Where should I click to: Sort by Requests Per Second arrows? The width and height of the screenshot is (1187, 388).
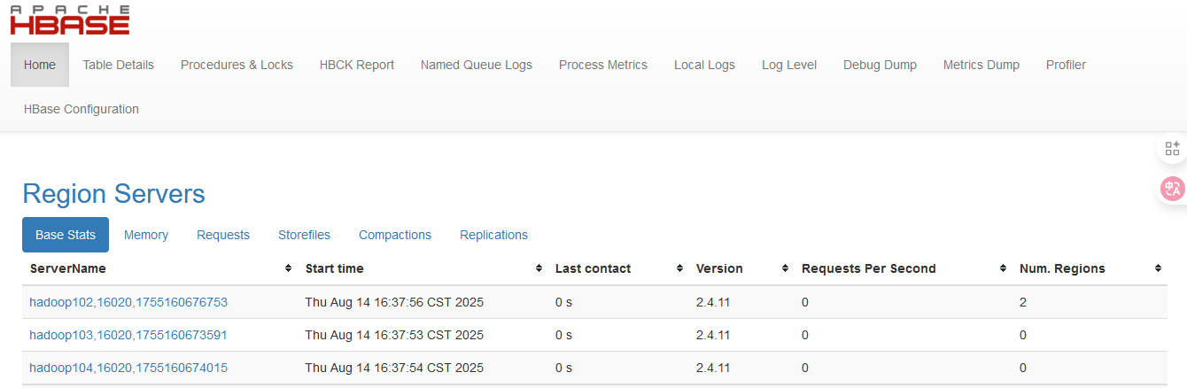tap(1003, 268)
